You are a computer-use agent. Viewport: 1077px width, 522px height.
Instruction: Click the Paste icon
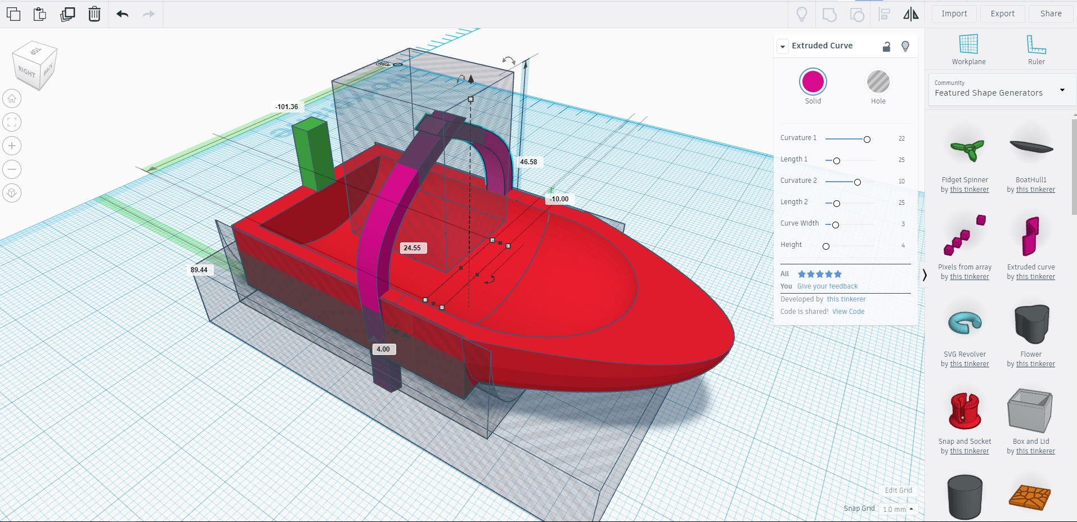[x=40, y=13]
